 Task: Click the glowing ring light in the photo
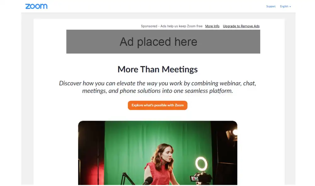(x=201, y=164)
